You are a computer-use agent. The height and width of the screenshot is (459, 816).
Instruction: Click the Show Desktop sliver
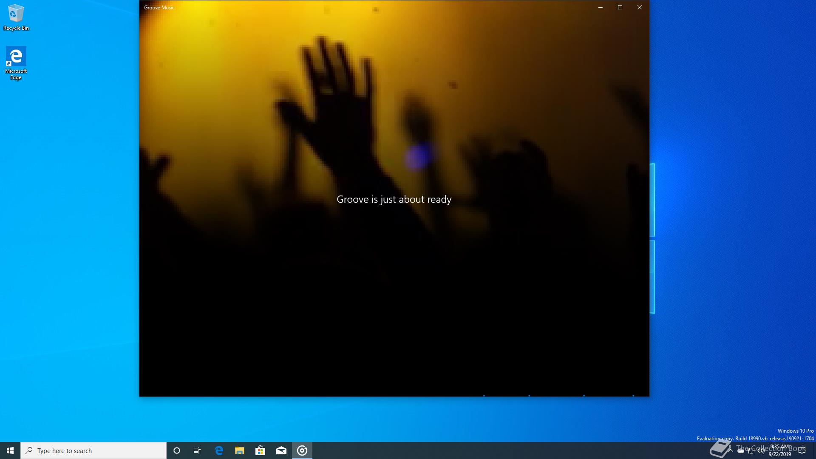[815, 450]
